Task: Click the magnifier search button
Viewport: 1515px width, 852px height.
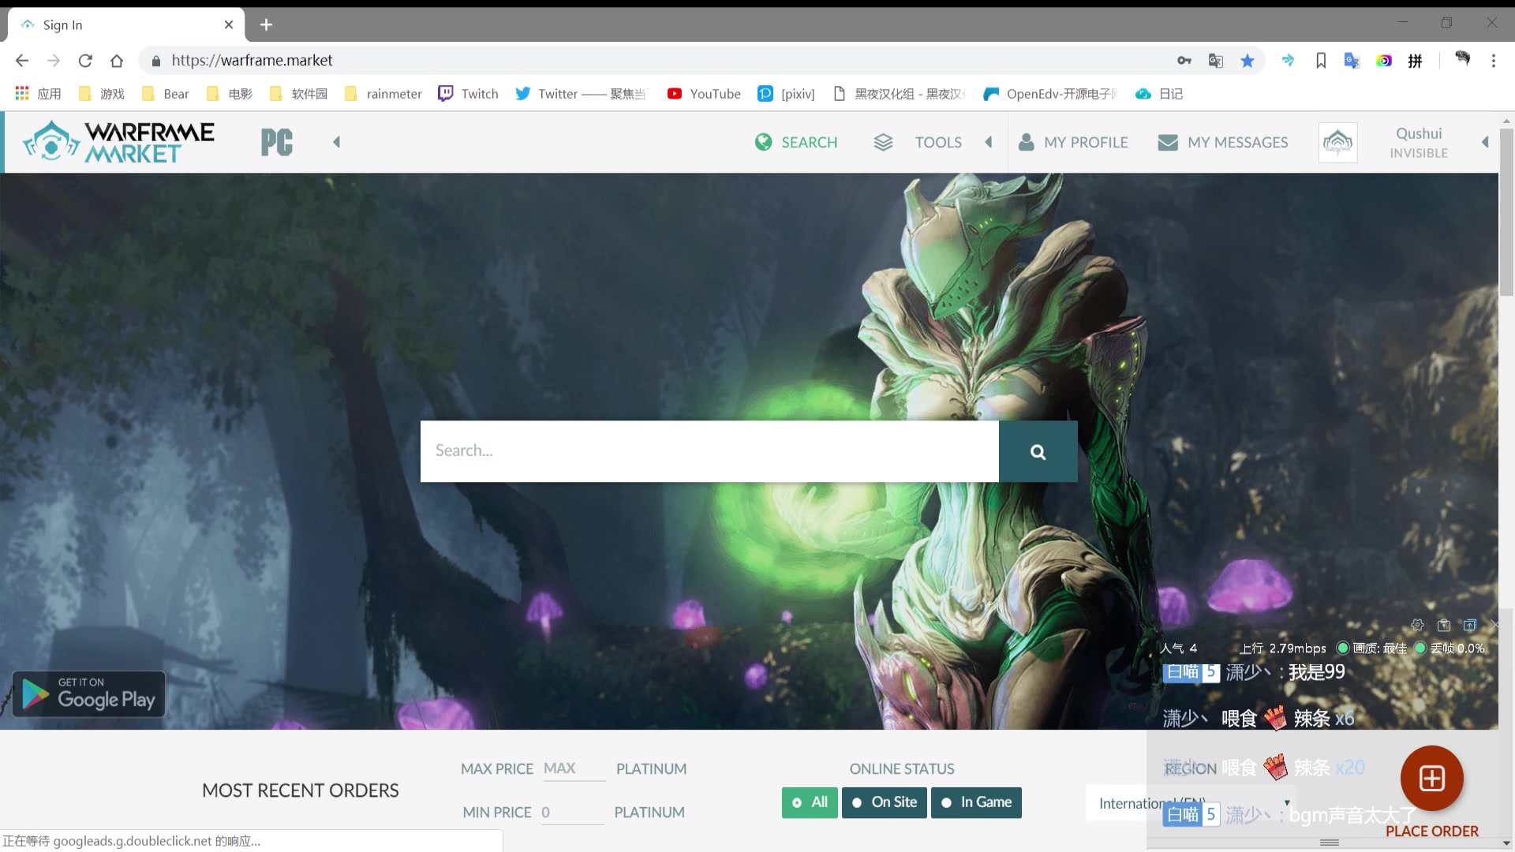Action: 1038,451
